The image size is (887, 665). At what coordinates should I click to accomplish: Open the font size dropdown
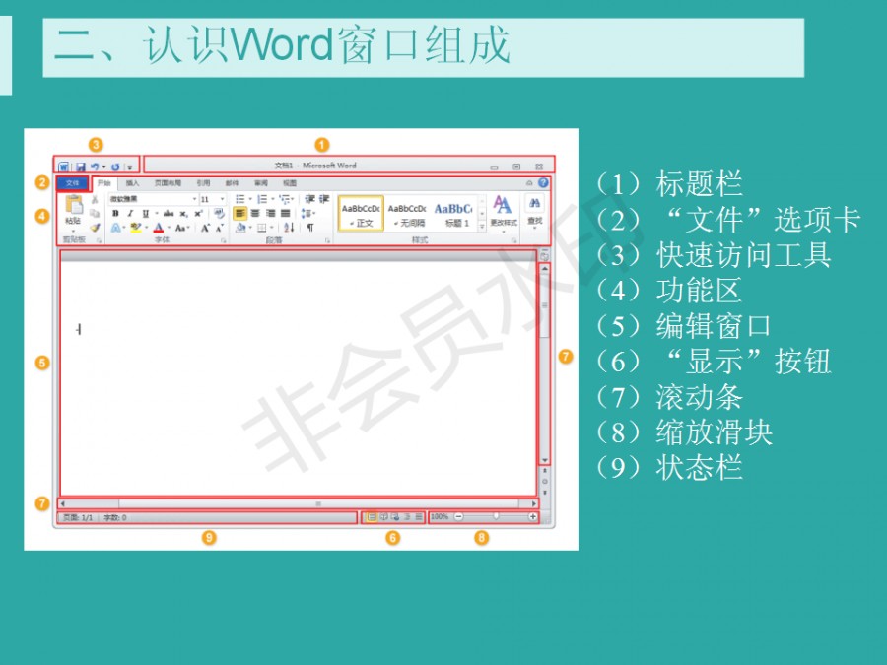[x=222, y=199]
